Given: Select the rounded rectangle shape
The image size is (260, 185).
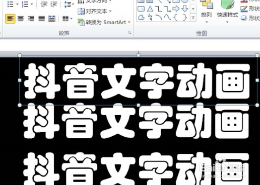Looking at the screenshot, I should 141,9.
